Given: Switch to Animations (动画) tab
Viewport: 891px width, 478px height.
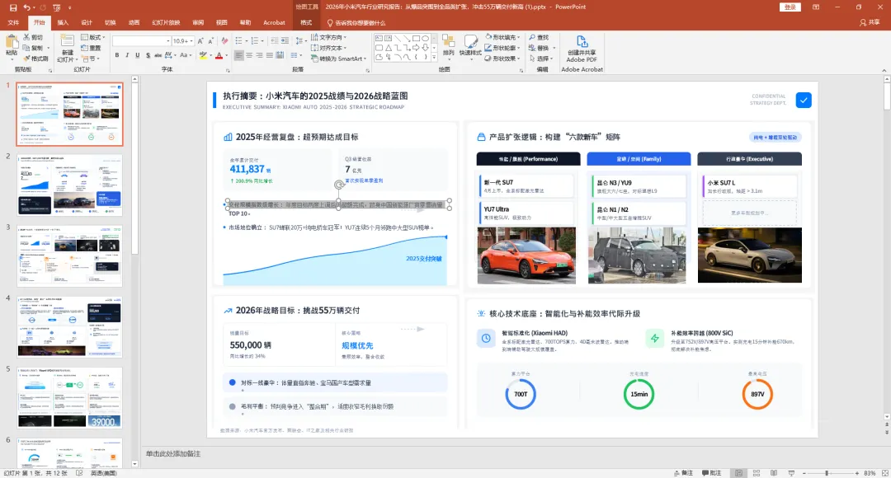Looking at the screenshot, I should 134,23.
